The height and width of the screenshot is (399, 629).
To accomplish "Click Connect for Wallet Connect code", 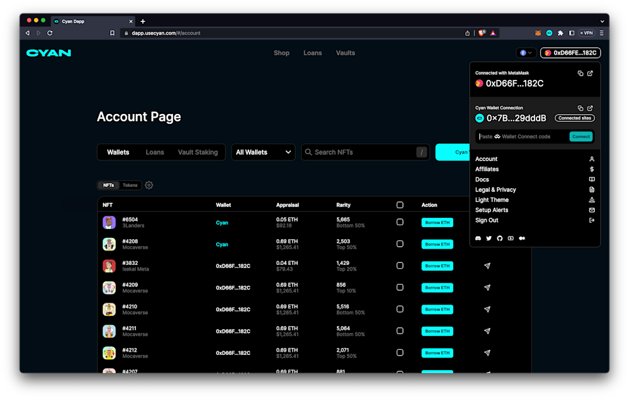I will point(581,137).
